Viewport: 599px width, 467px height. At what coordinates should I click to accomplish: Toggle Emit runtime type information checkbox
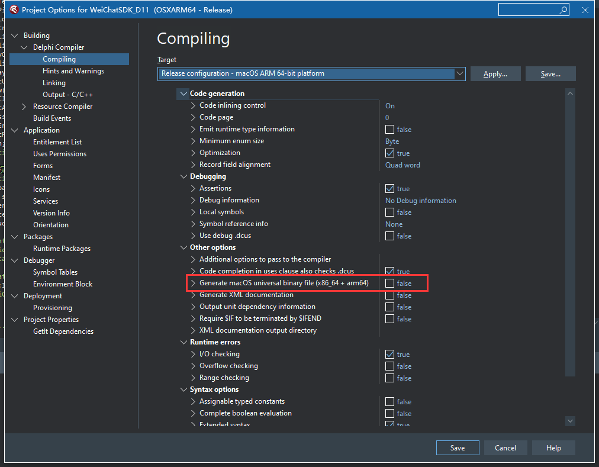click(389, 129)
